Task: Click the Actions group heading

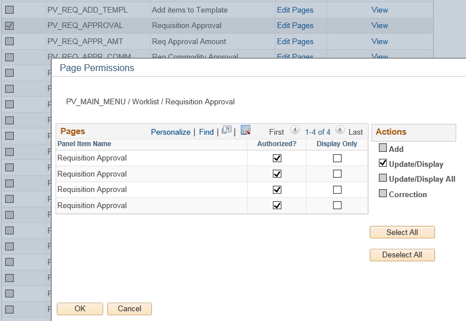Action: [x=391, y=132]
